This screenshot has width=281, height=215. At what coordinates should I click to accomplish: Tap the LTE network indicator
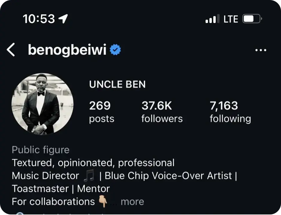pyautogui.click(x=231, y=19)
